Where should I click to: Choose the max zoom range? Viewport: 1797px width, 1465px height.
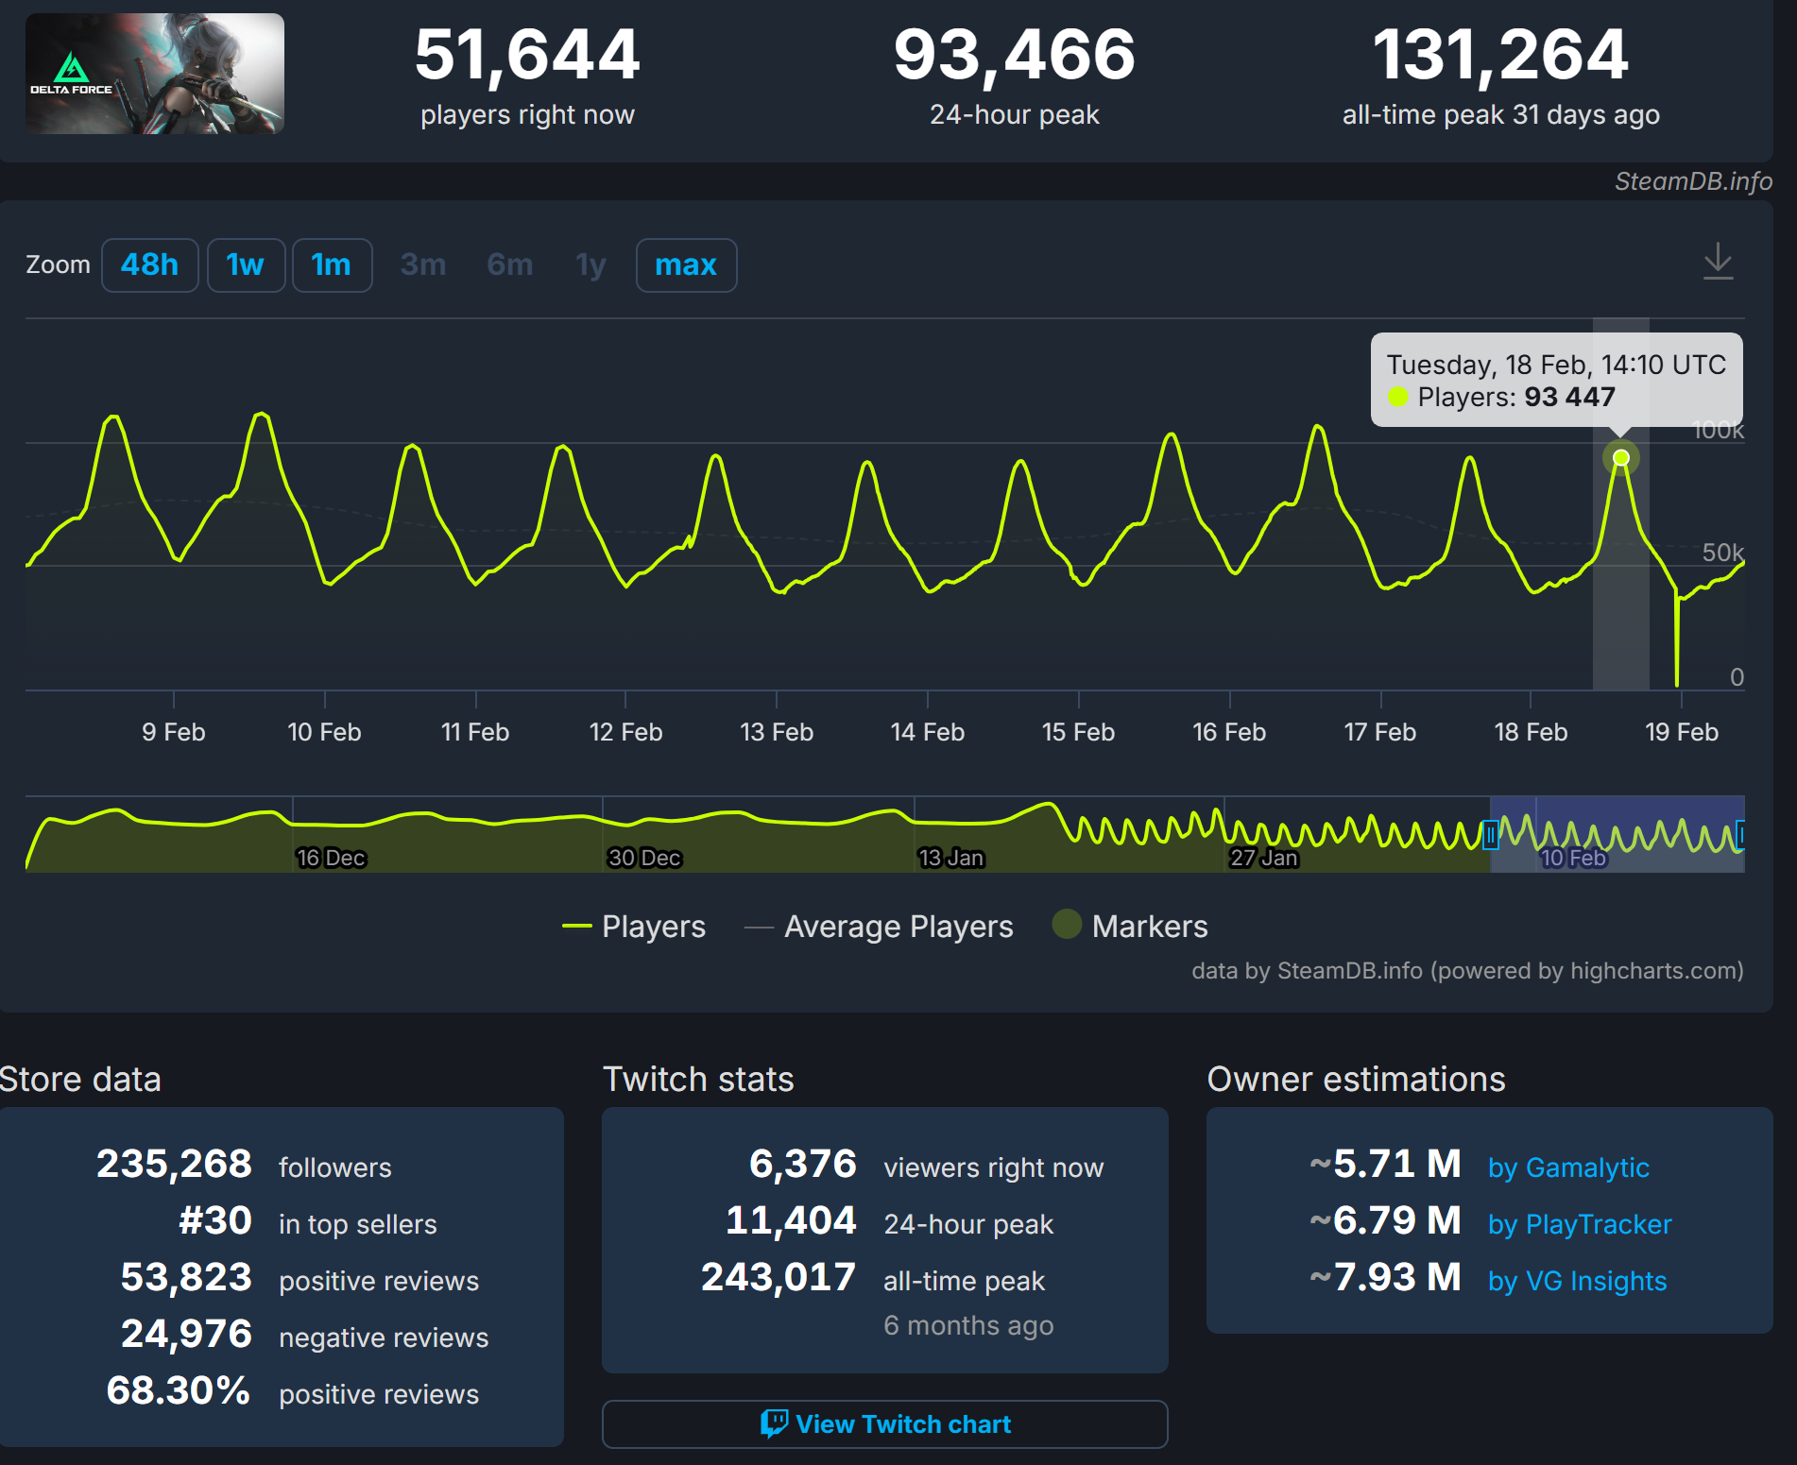686,265
